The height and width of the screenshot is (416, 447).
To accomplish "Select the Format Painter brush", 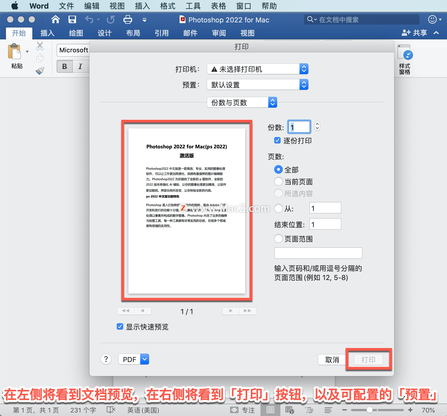I will (40, 71).
